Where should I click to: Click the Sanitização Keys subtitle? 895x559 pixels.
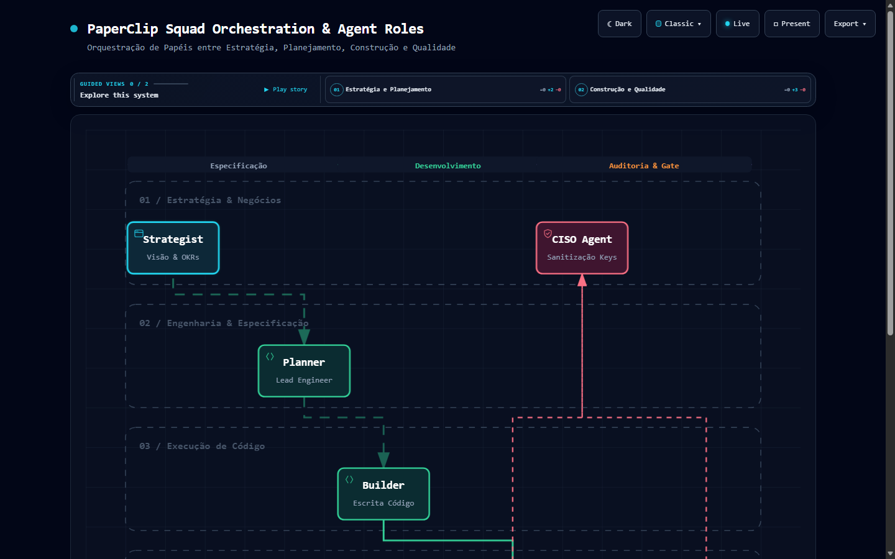(x=582, y=257)
